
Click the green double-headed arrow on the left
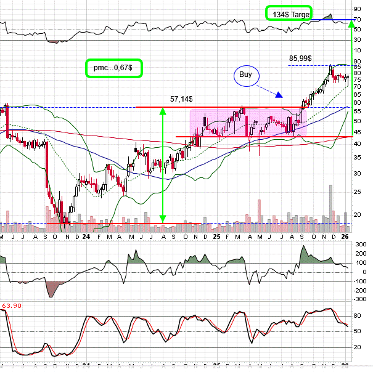(163, 164)
